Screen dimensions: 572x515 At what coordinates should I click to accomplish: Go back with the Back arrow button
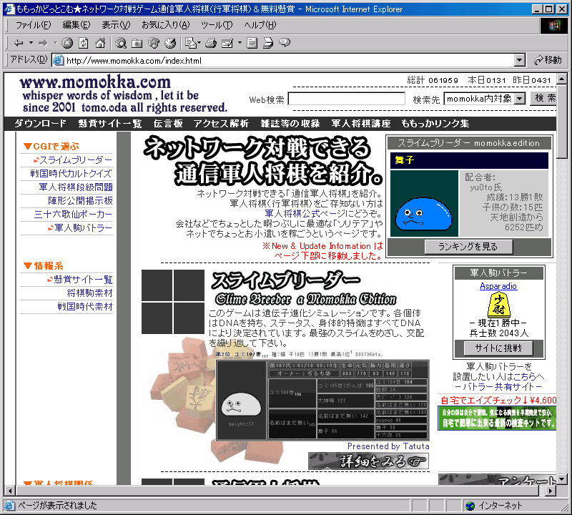(x=19, y=43)
